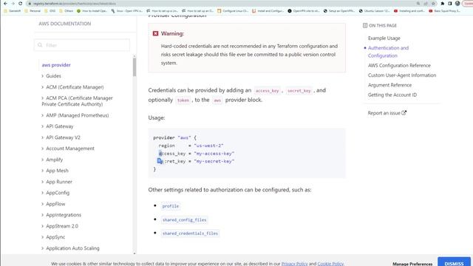Click the magnifier icon in the Filter box
The height and width of the screenshot is (266, 473).
40,45
